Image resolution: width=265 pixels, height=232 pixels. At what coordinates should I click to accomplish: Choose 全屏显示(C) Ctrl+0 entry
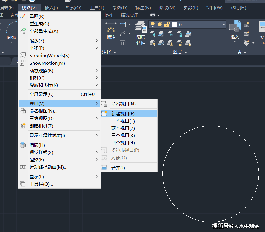point(59,94)
